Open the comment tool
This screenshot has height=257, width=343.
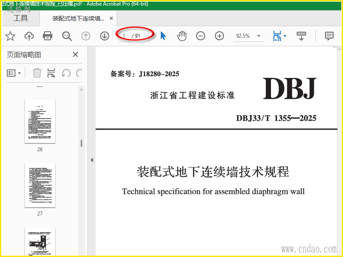click(329, 36)
